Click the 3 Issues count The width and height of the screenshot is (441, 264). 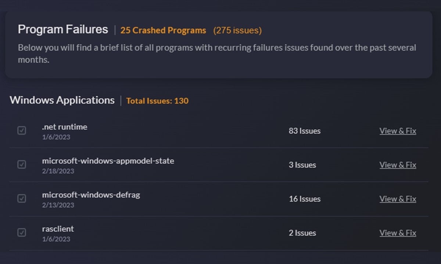(302, 165)
